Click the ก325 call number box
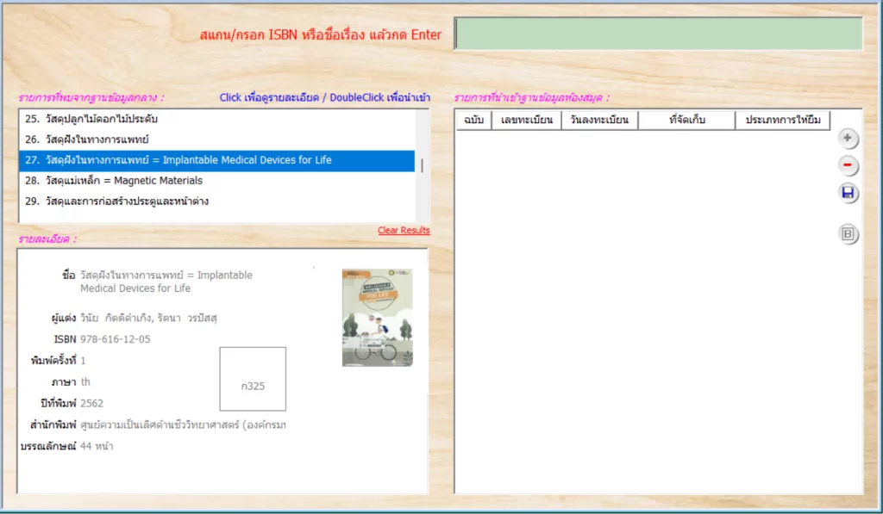883x514 pixels. coord(253,379)
